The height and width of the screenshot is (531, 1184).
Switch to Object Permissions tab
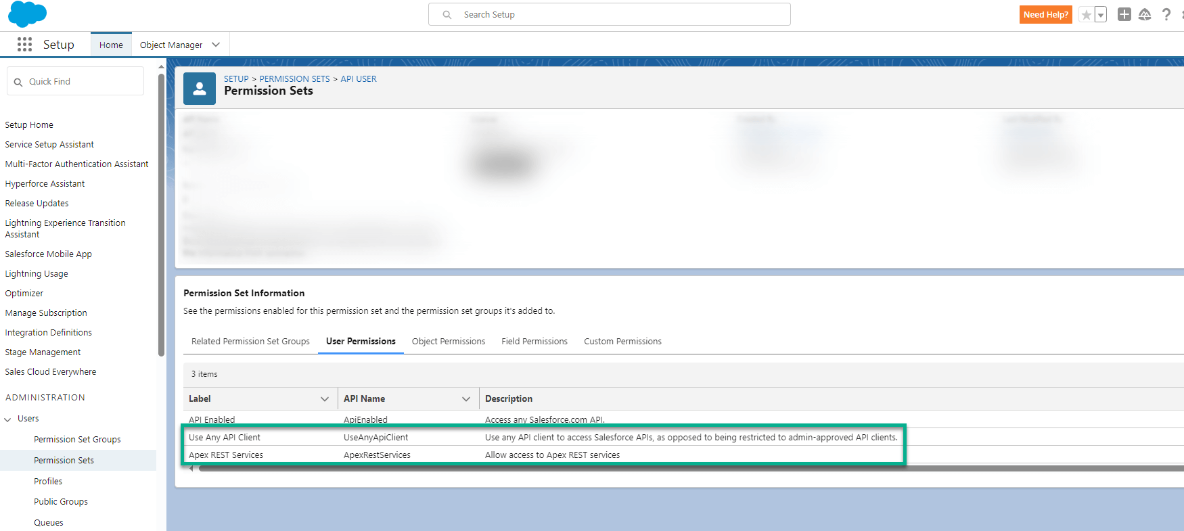pyautogui.click(x=449, y=341)
